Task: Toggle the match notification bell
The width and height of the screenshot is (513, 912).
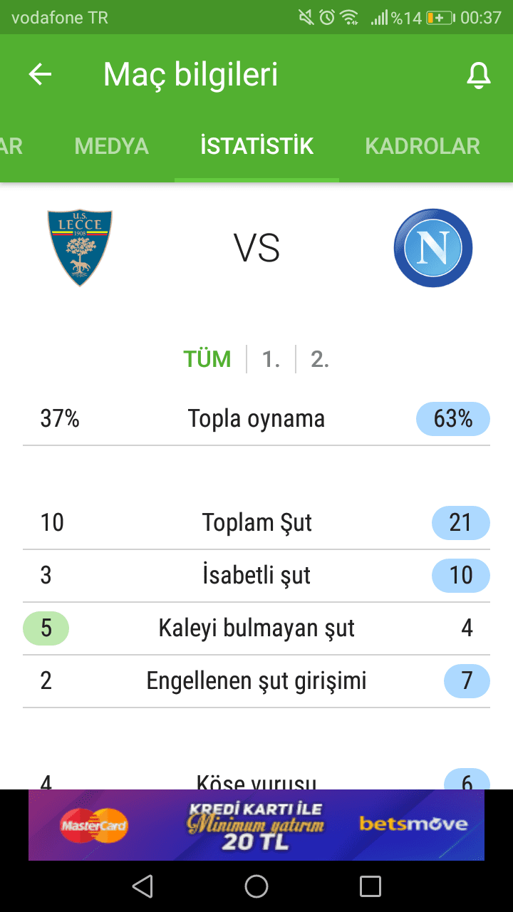Action: [x=479, y=75]
